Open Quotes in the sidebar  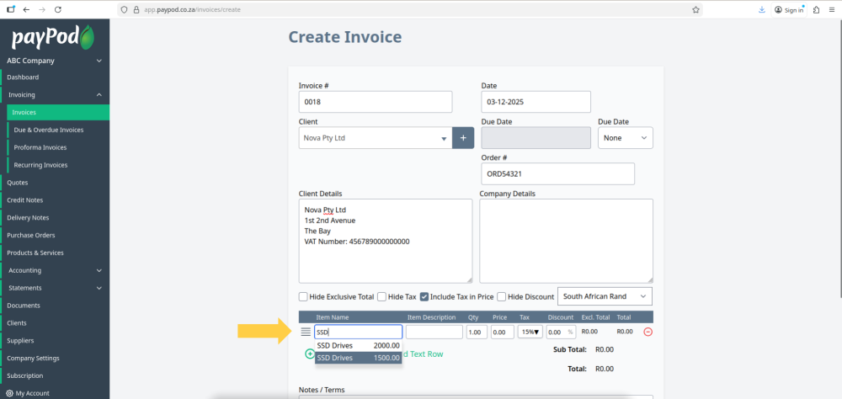tap(17, 183)
